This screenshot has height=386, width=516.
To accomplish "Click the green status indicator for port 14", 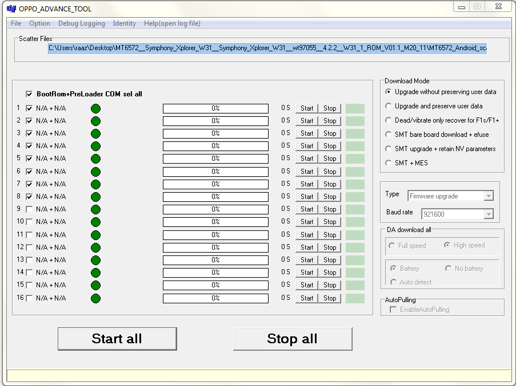I will pos(95,273).
